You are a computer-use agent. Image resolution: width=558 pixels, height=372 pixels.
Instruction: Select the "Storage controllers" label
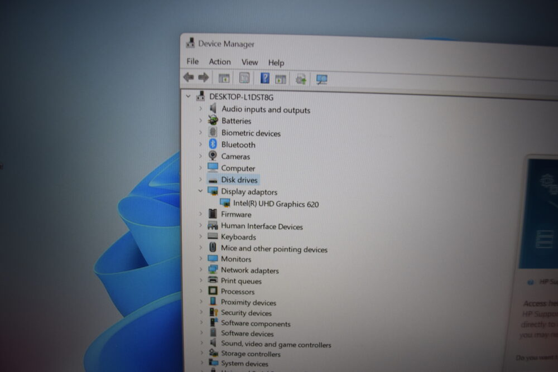tap(251, 354)
